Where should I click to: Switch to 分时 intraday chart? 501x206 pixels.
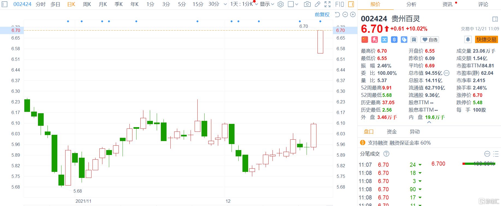41,4
